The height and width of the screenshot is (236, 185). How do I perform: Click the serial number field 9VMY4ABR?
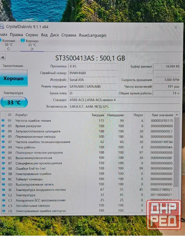(x=93, y=73)
